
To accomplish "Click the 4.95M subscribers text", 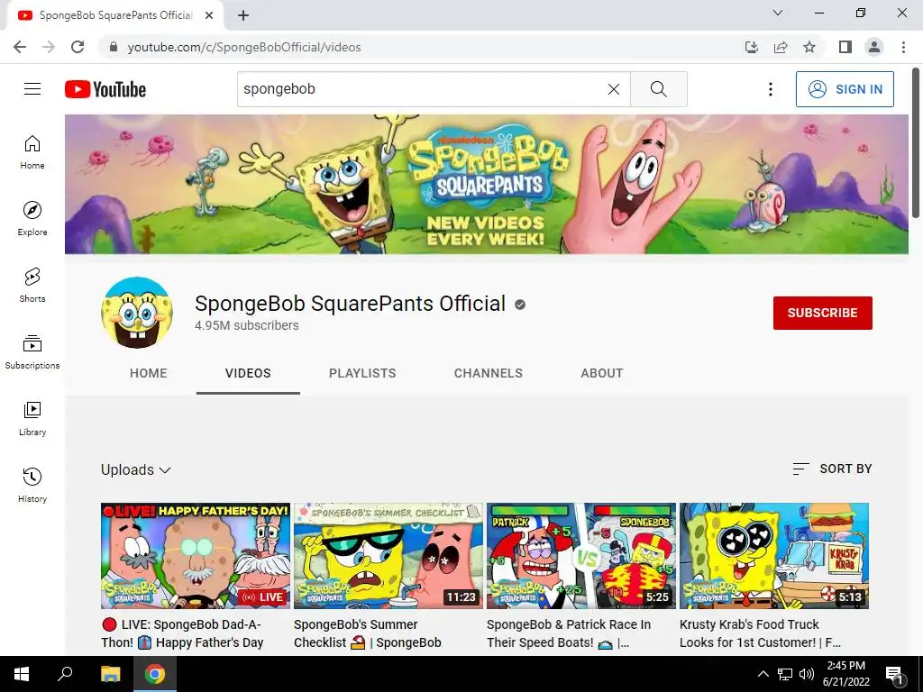I will pos(247,325).
